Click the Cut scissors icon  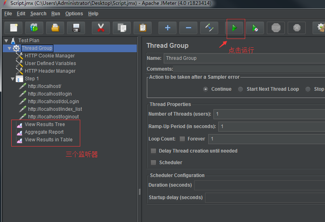coord(101,28)
